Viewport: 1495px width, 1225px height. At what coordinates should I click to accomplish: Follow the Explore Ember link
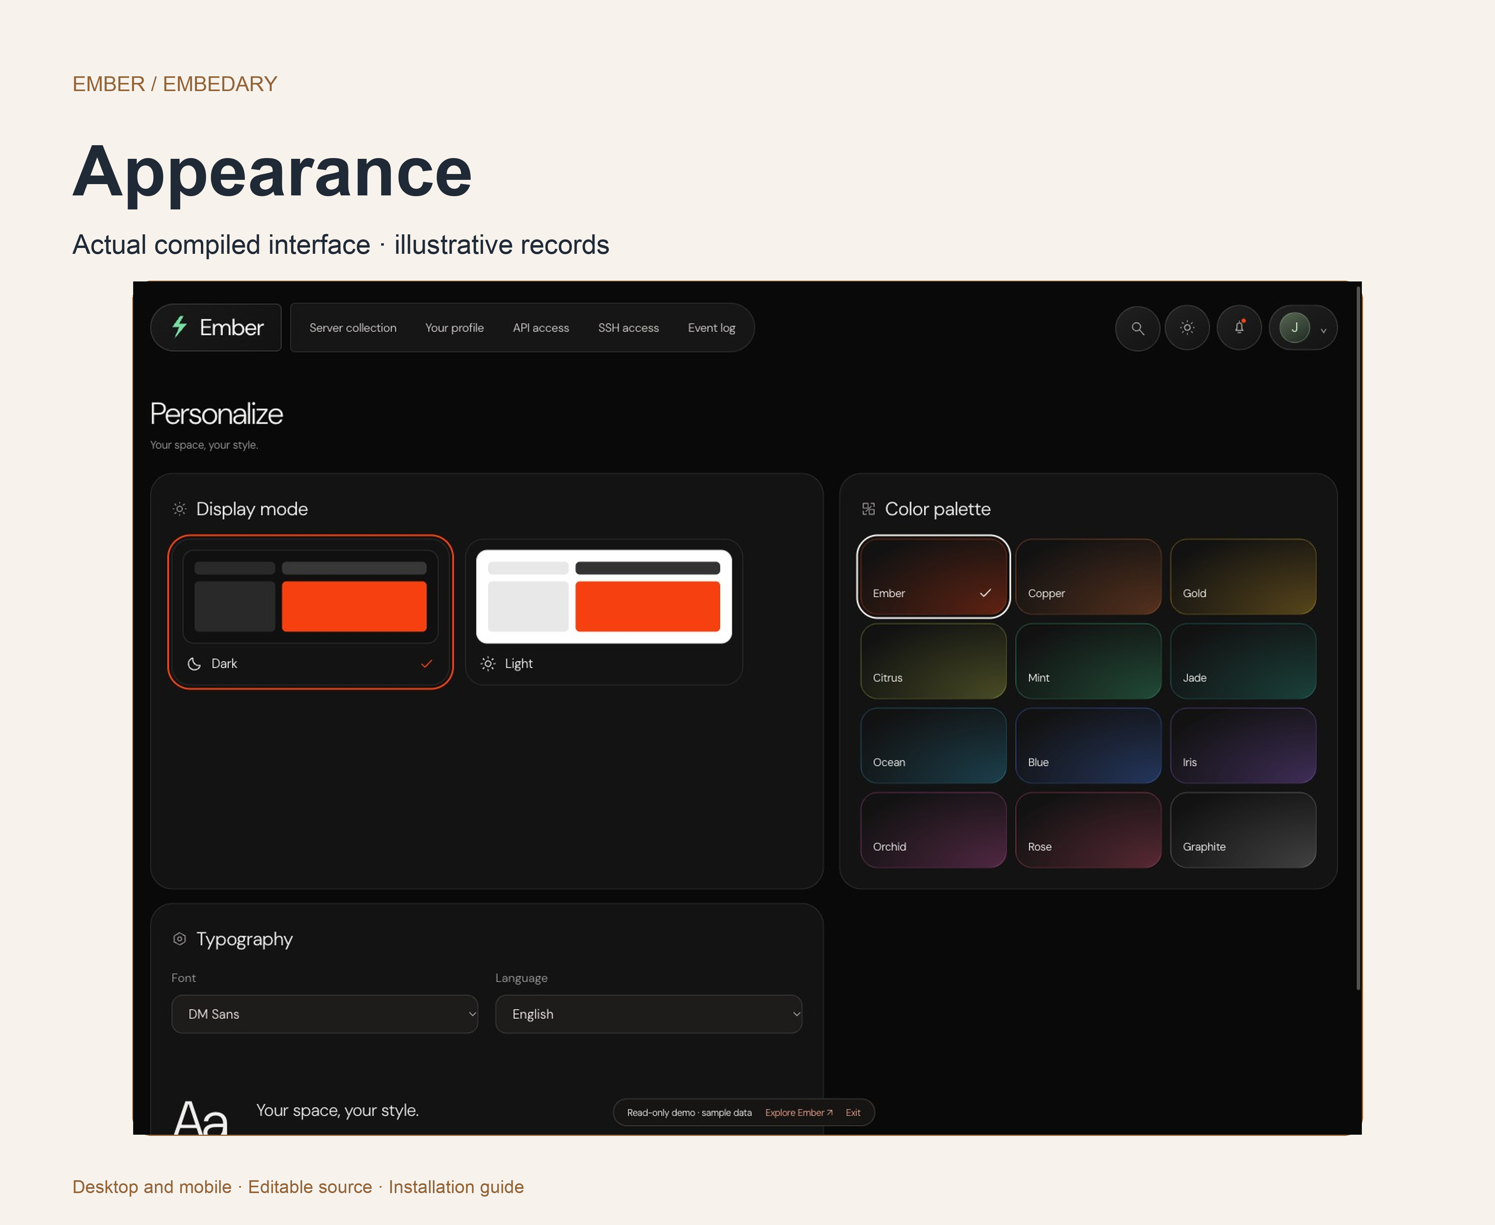(x=799, y=1113)
